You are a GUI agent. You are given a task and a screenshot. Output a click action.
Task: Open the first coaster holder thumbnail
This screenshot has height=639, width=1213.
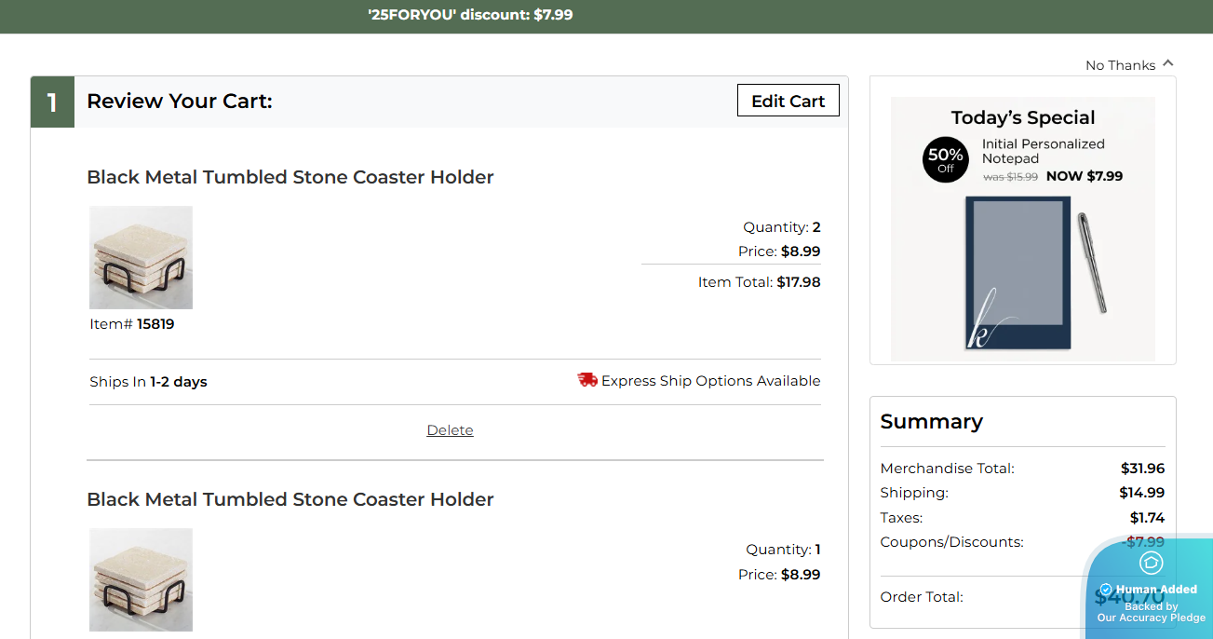pyautogui.click(x=141, y=258)
